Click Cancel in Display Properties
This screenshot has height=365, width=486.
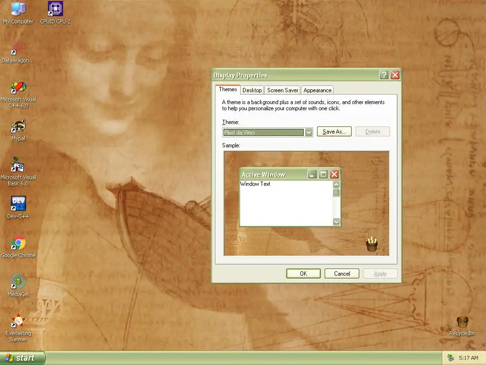point(342,273)
